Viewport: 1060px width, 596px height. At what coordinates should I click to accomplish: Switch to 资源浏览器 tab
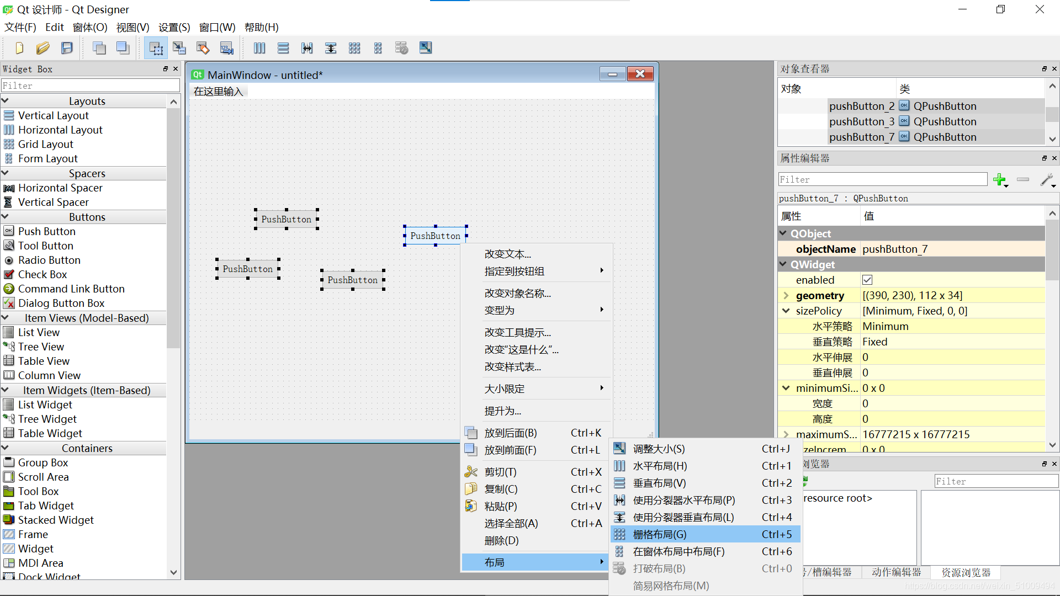(966, 572)
